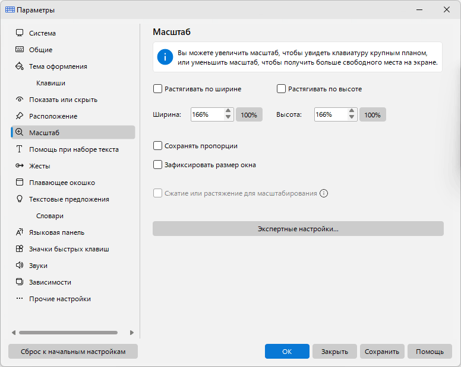Click the gesture arrow icon beside Жесты
Image resolution: width=461 pixels, height=367 pixels.
coord(20,166)
